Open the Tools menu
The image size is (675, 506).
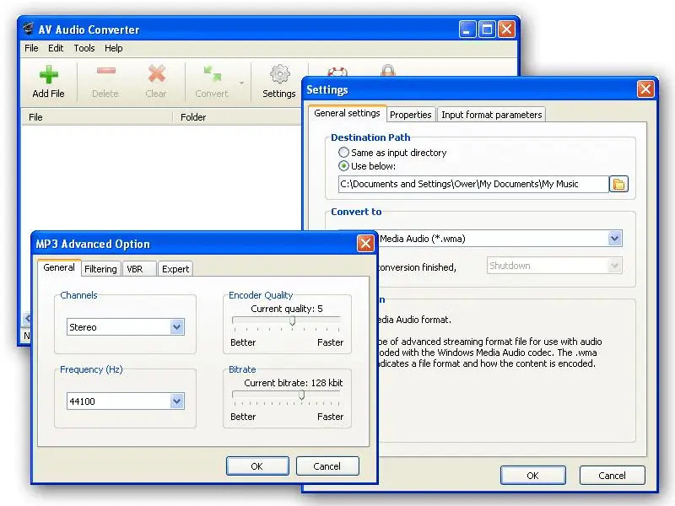click(x=84, y=48)
